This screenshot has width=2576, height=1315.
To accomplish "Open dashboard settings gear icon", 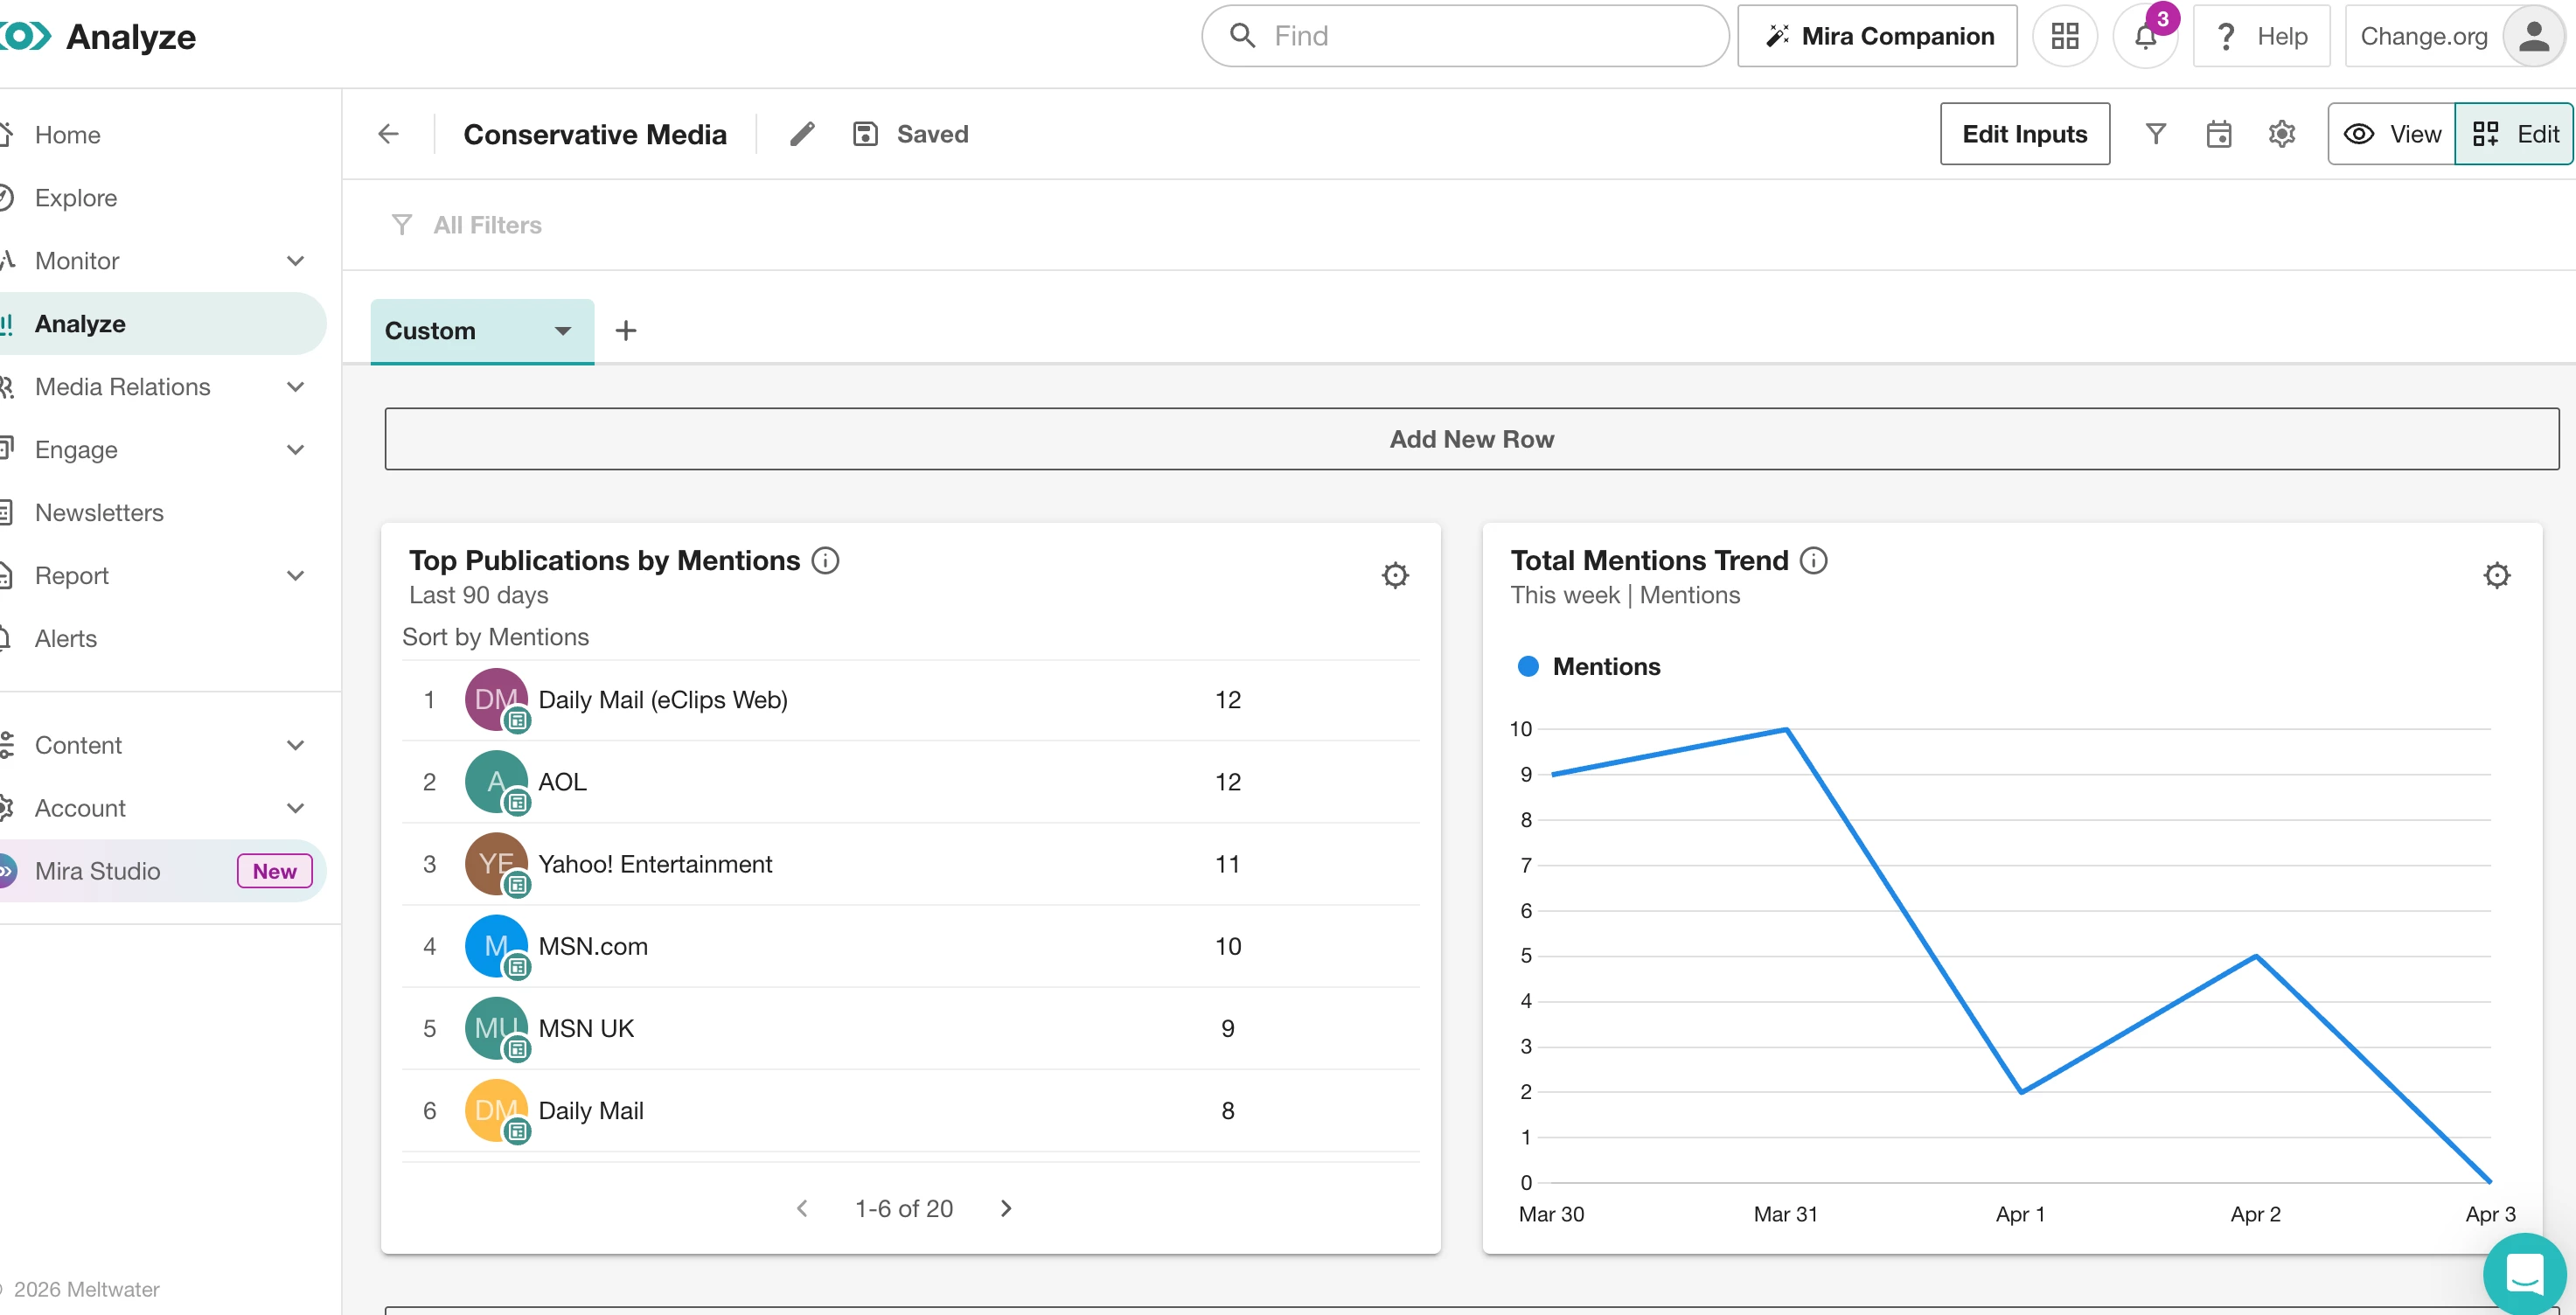I will (2281, 134).
